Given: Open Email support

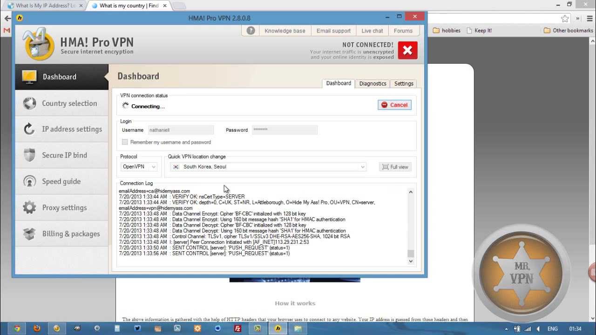Looking at the screenshot, I should pyautogui.click(x=333, y=31).
